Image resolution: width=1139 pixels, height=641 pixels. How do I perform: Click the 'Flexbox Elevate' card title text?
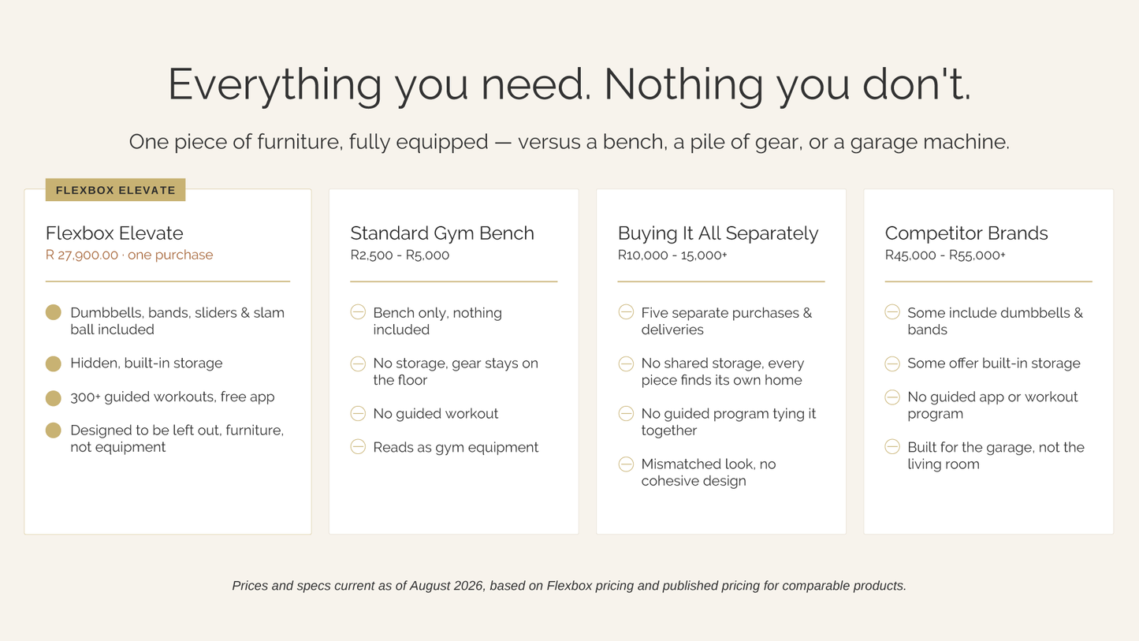tap(114, 233)
